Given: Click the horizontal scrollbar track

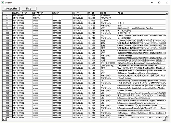Looking at the screenshot, I should click(x=84, y=119).
